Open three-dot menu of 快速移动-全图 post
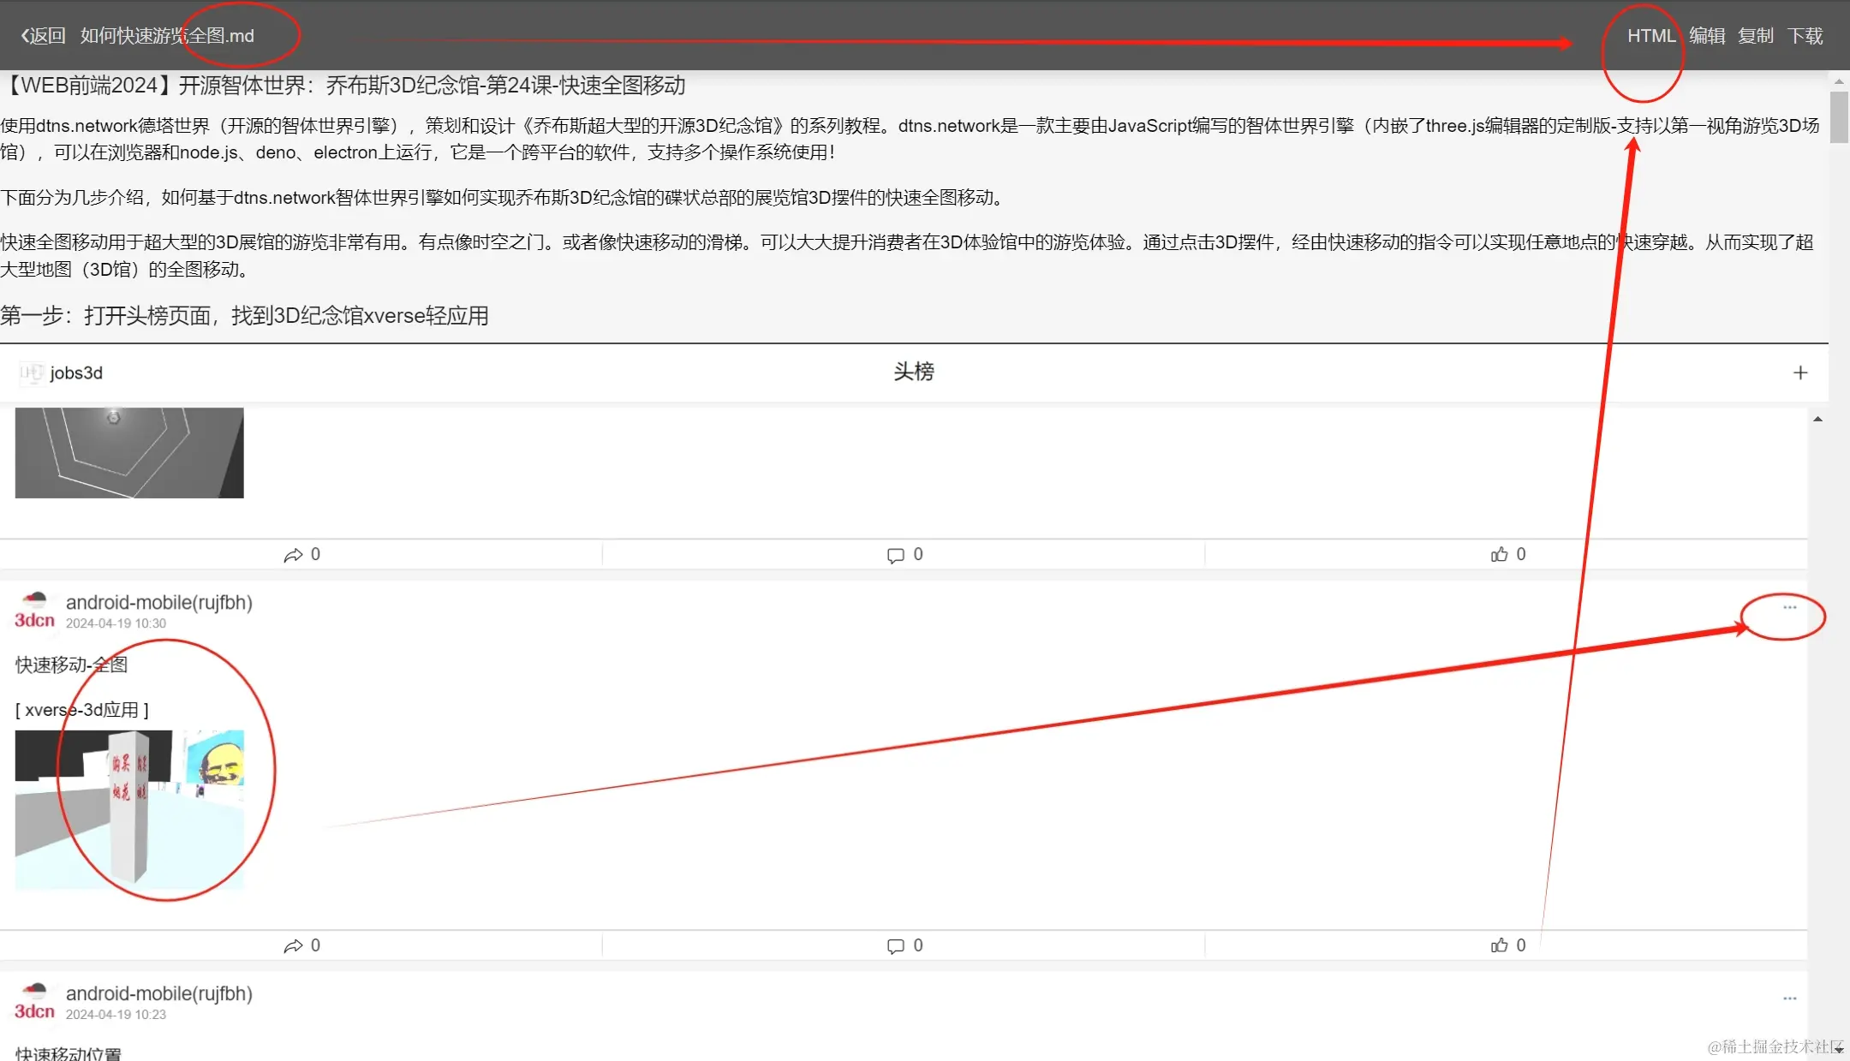Viewport: 1850px width, 1061px height. 1789,607
